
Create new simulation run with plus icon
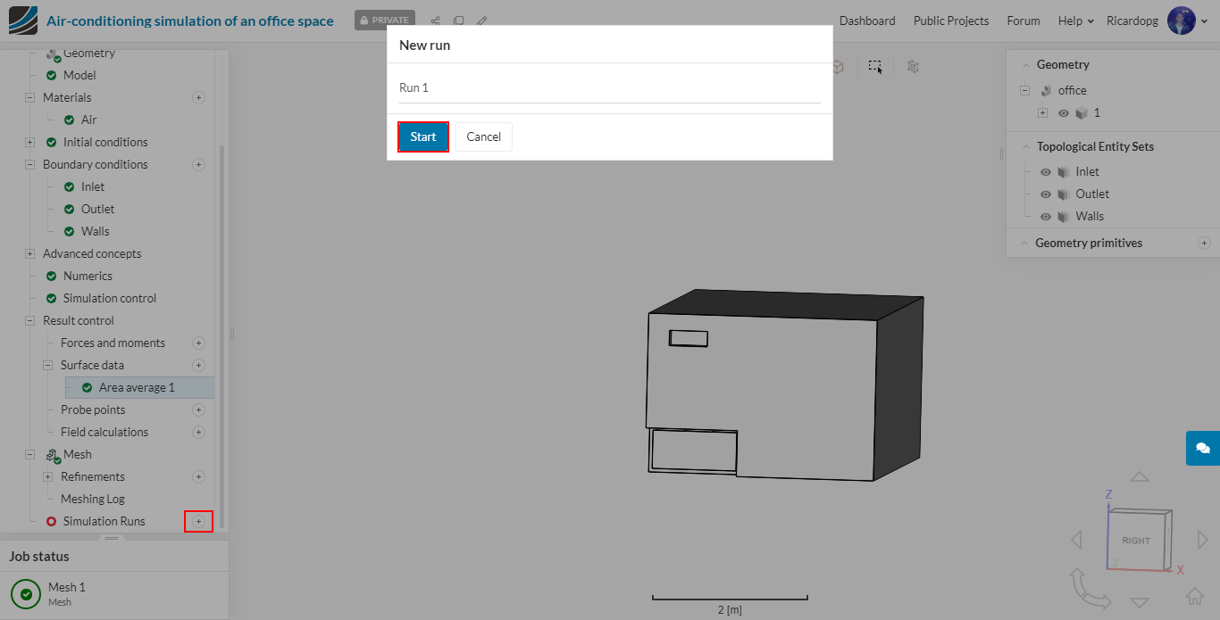(198, 521)
